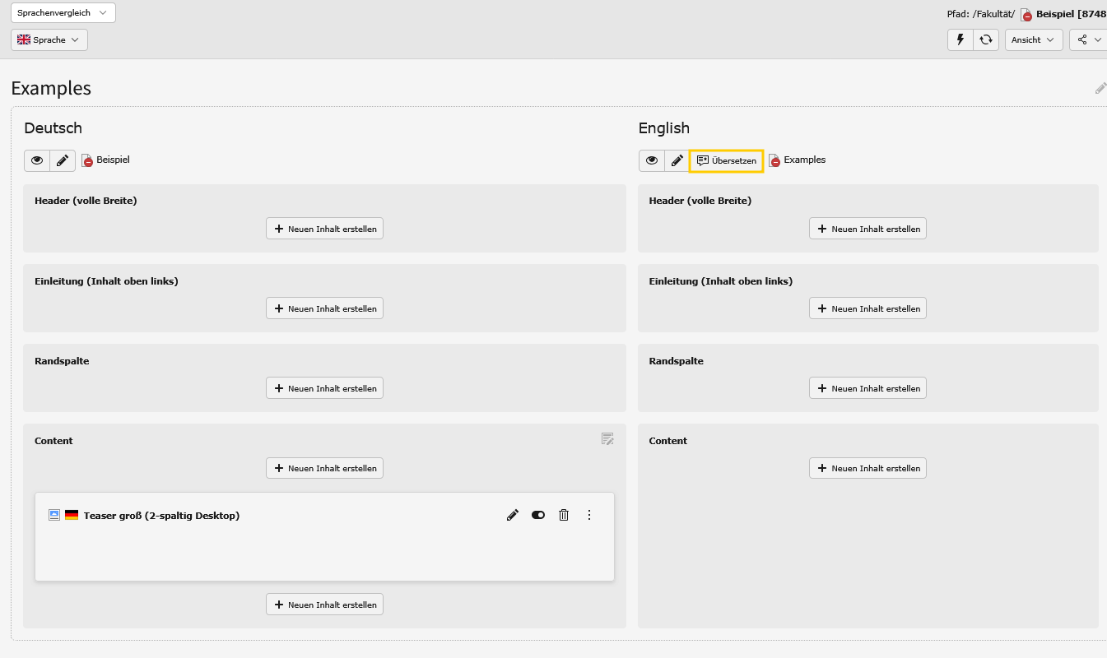The image size is (1107, 658).
Task: Edit the Teaser groß content element
Action: tap(513, 515)
